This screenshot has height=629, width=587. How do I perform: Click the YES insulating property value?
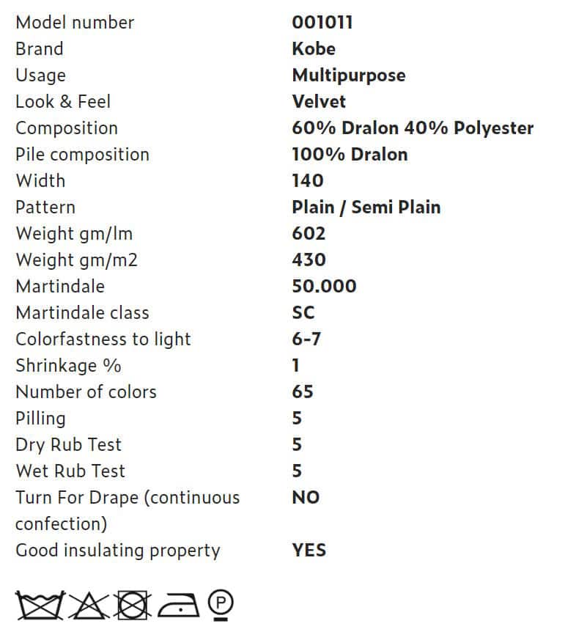309,550
